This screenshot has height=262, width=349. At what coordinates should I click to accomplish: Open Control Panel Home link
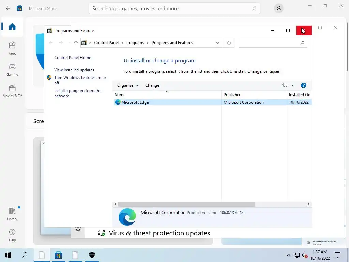coord(73,57)
